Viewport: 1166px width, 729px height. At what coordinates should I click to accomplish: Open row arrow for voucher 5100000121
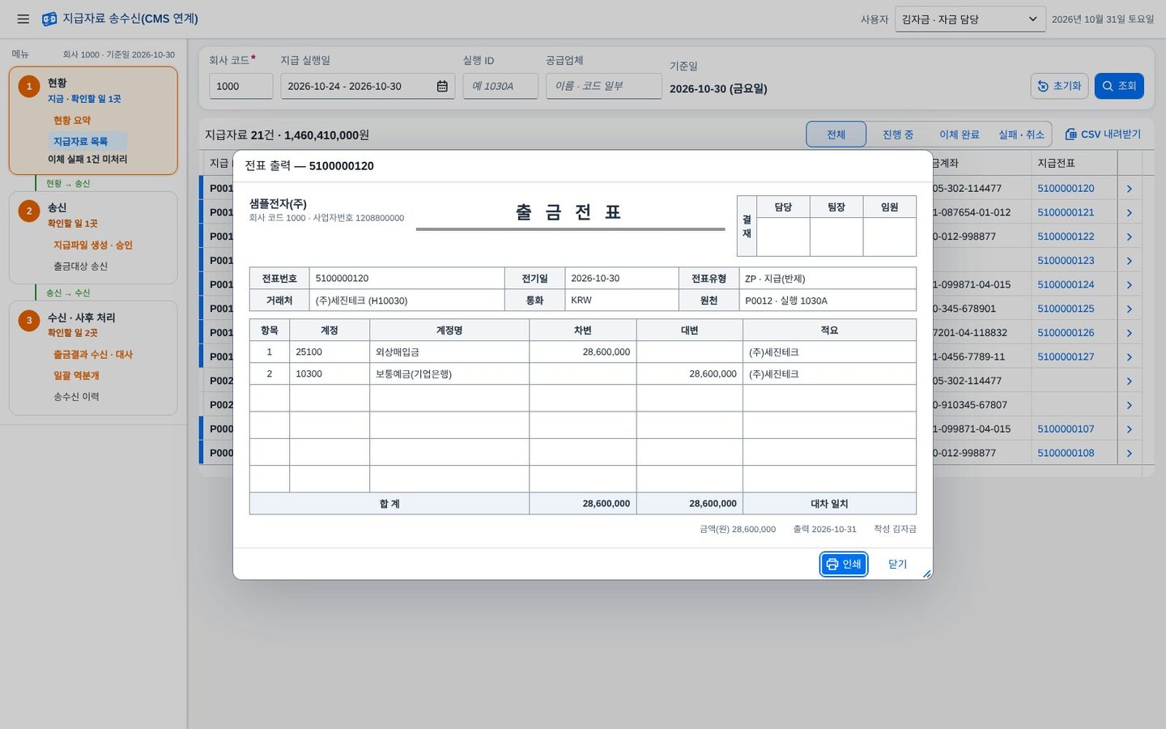[1130, 212]
